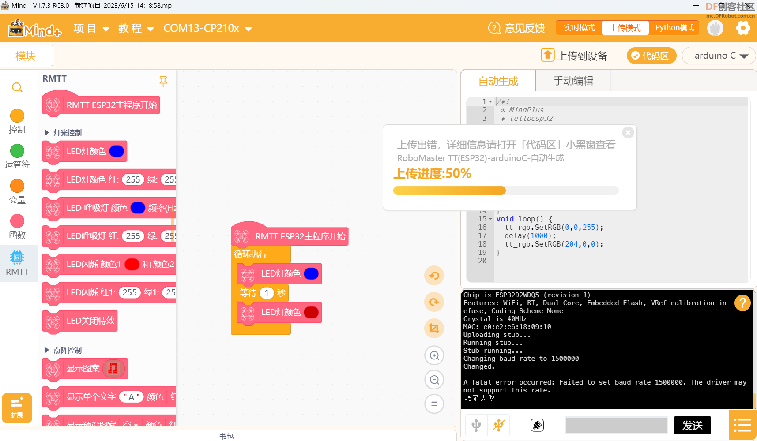The height and width of the screenshot is (441, 757).
Task: Select the 模块 blocks tab
Action: [x=26, y=56]
